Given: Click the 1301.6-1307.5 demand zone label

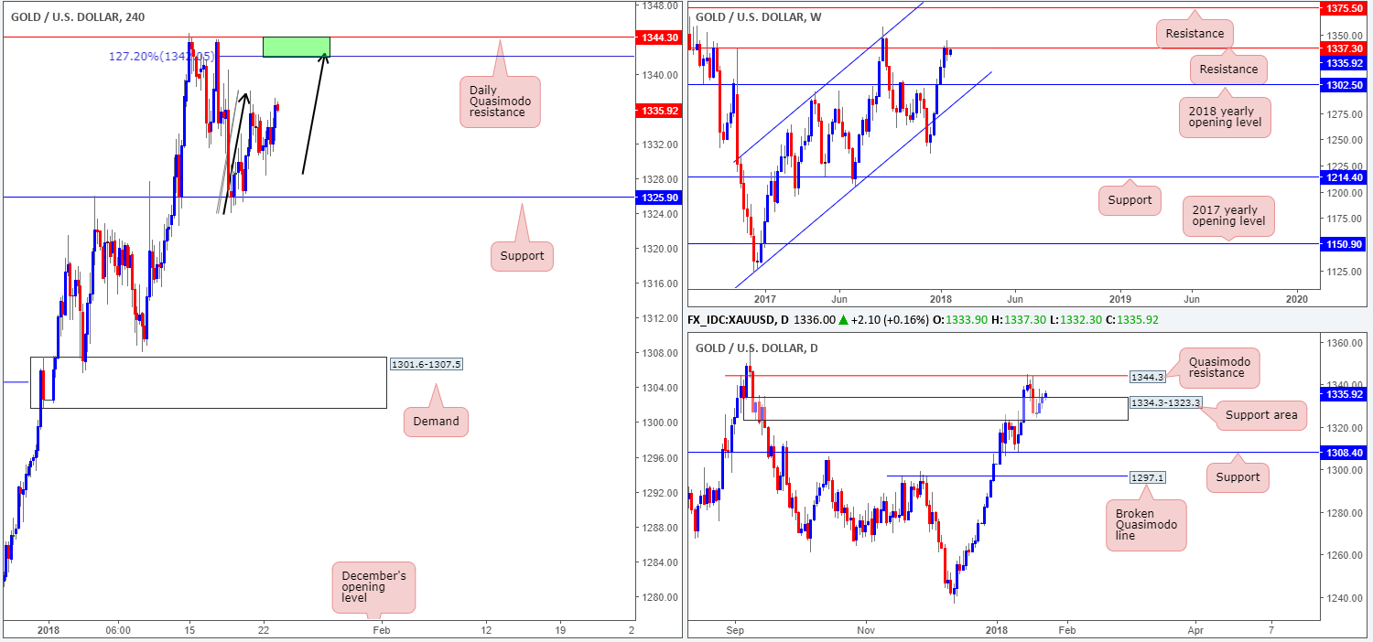Looking at the screenshot, I should point(427,364).
